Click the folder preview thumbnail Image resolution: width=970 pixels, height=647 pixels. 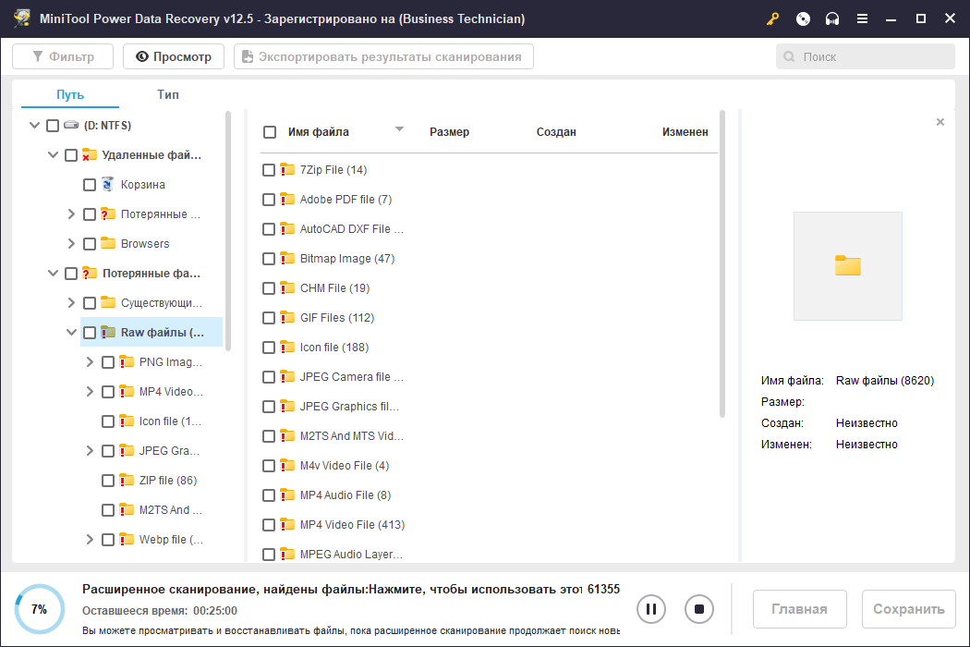[x=847, y=266]
